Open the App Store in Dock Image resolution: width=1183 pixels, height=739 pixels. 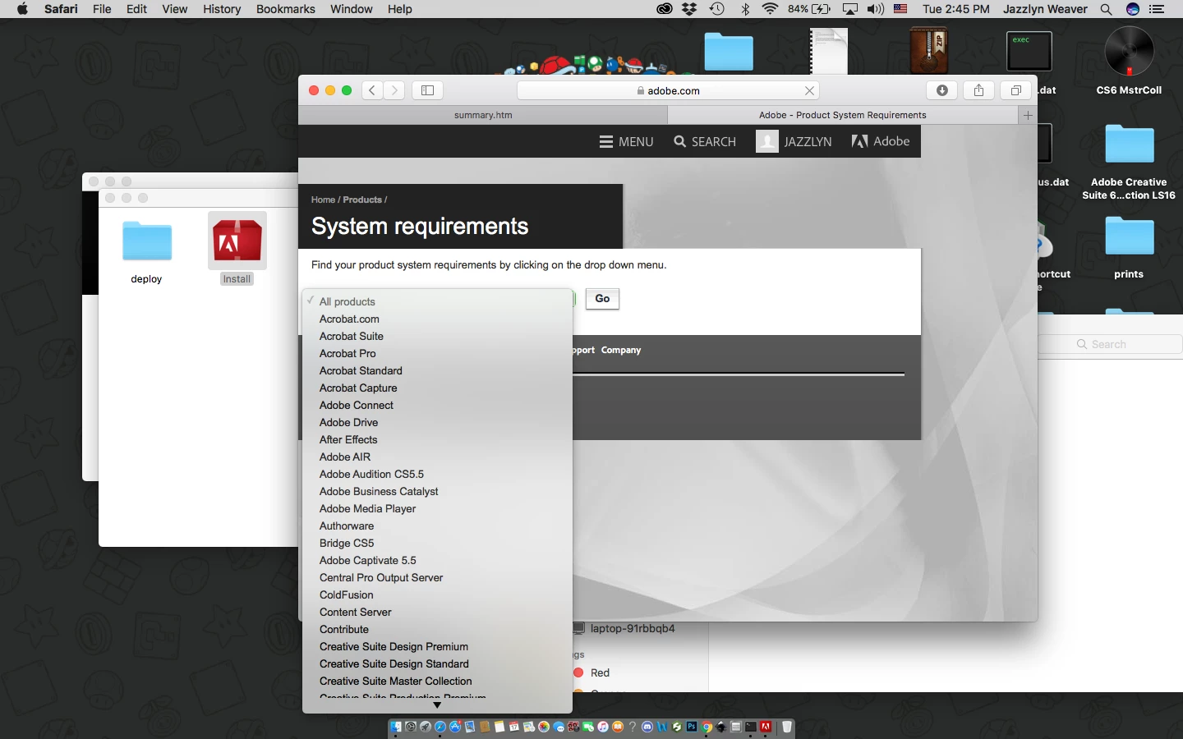click(455, 727)
